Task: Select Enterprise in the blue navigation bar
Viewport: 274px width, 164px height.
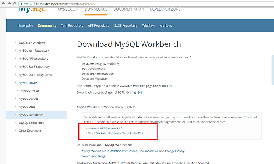Action: pyautogui.click(x=26, y=25)
